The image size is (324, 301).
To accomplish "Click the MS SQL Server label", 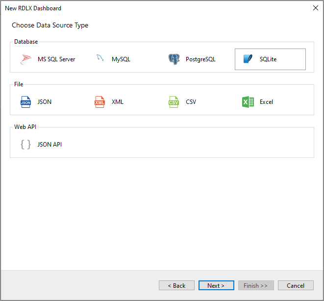I will pyautogui.click(x=56, y=59).
